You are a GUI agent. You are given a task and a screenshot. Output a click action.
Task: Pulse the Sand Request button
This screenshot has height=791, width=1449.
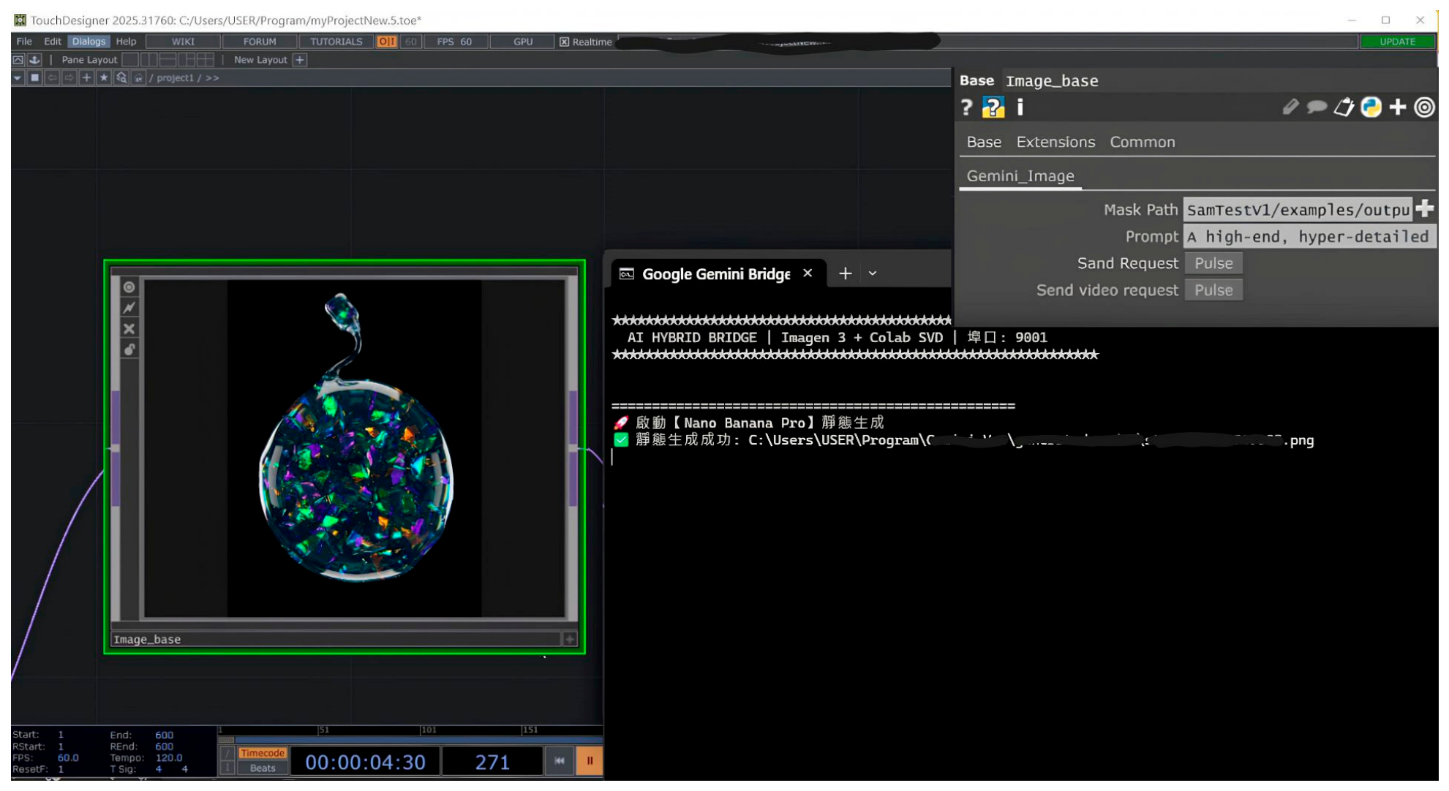coord(1213,263)
